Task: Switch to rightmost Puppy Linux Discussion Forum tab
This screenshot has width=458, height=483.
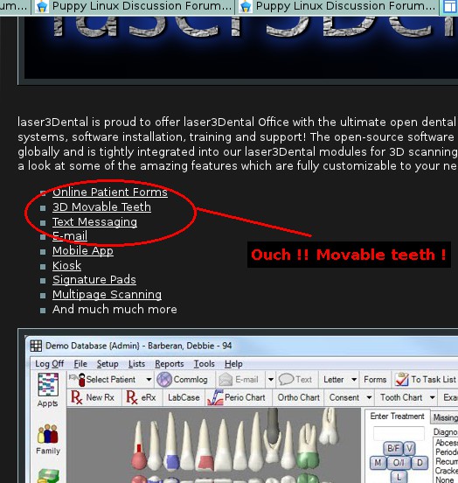Action: click(x=337, y=6)
